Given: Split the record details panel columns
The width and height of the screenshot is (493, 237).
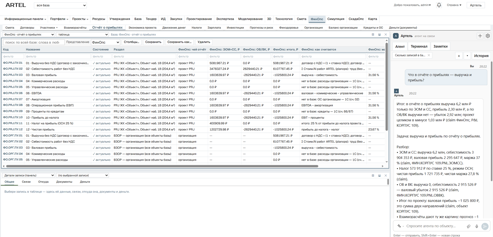Looking at the screenshot, I should [373, 176].
